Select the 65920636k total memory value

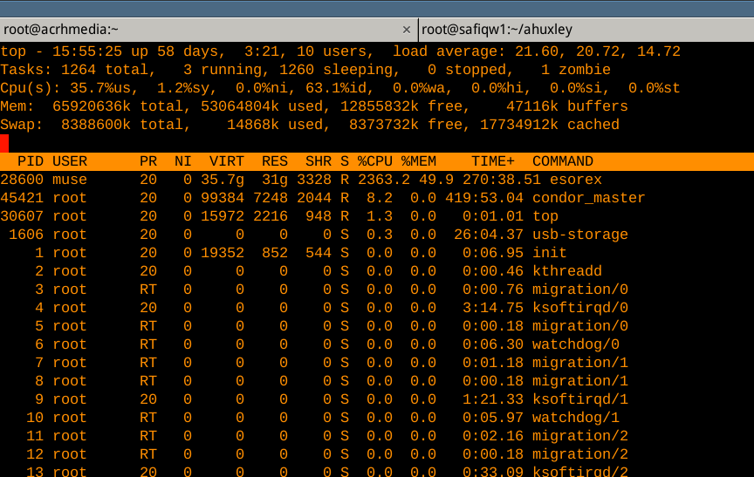pos(92,106)
